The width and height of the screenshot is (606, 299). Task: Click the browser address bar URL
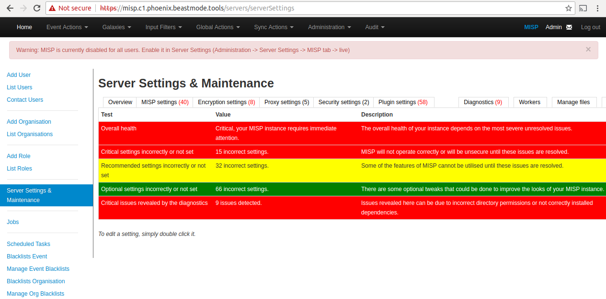click(197, 8)
